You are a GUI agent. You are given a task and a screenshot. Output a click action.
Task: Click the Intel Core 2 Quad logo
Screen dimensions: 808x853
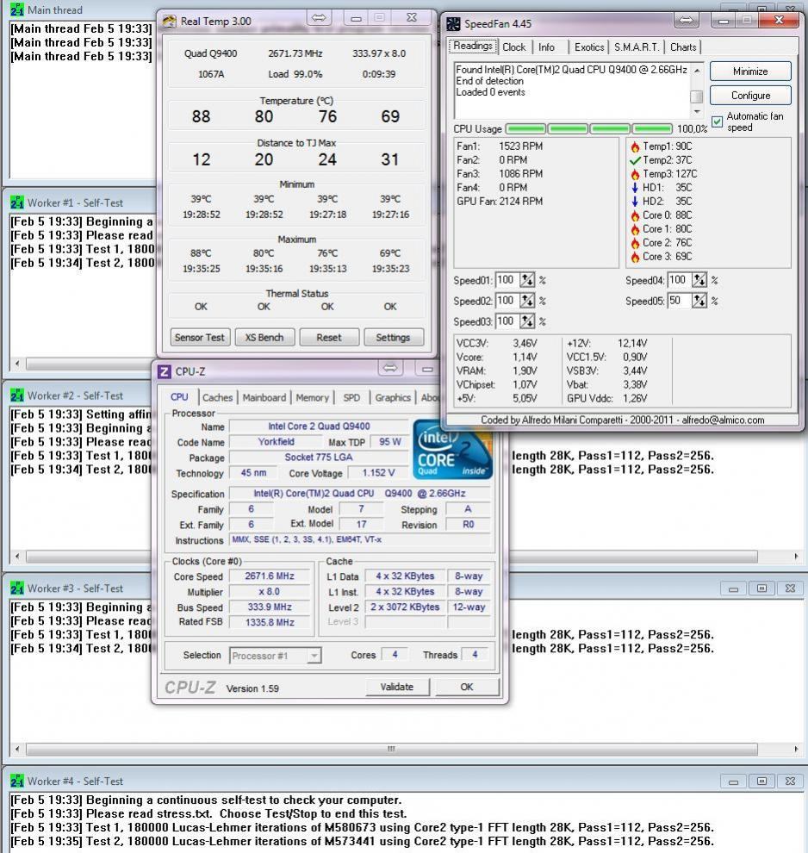[452, 450]
